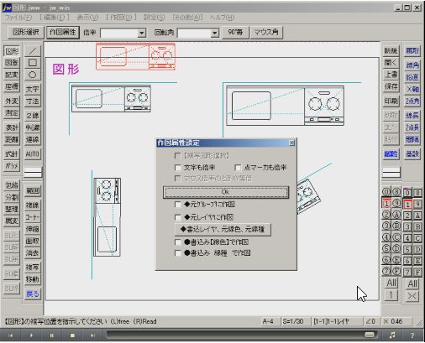Open the 基設 basic settings button
Image resolution: width=425 pixels, height=343 pixels.
click(412, 153)
